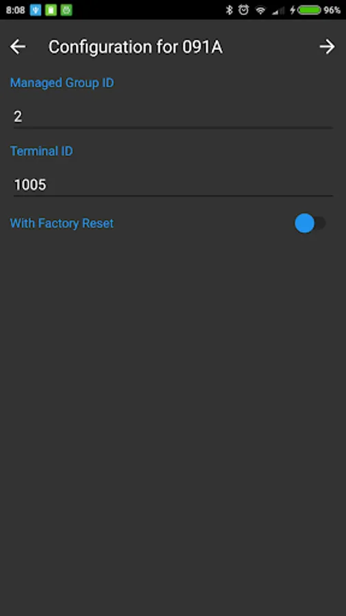Tap the charging bolt icon
Screen dimensions: 346x616
(293, 10)
